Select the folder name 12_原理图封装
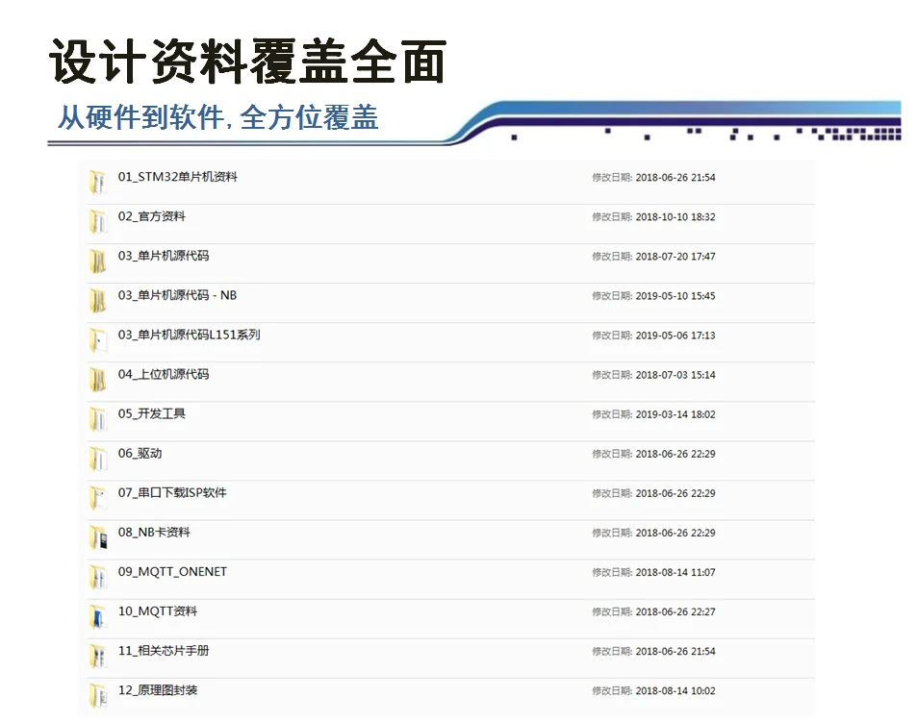Image resolution: width=917 pixels, height=722 pixels. pyautogui.click(x=157, y=690)
